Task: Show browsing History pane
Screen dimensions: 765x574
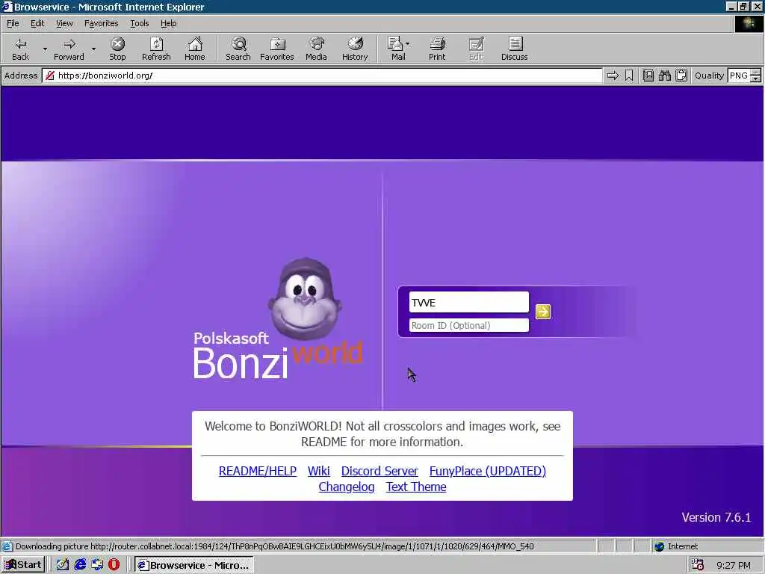Action: 355,49
